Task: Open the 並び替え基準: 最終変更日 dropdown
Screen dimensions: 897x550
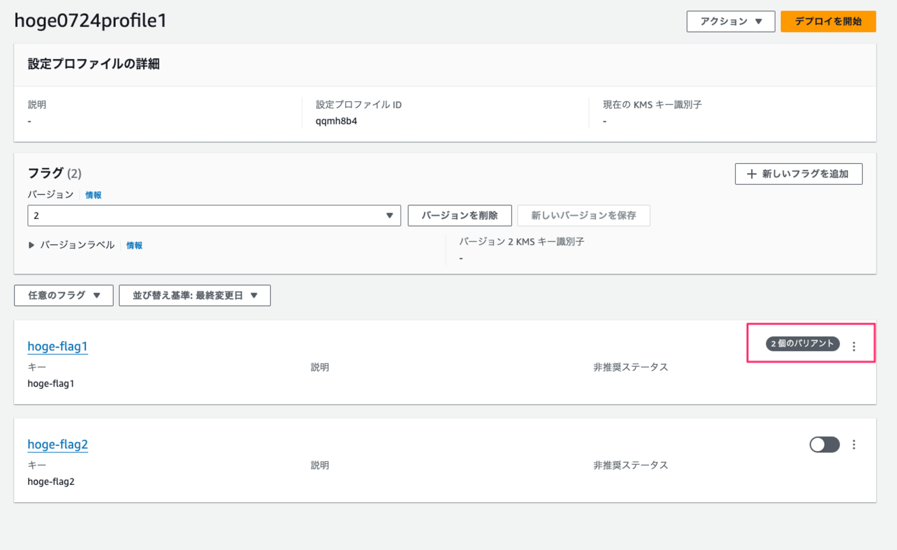Action: click(195, 295)
